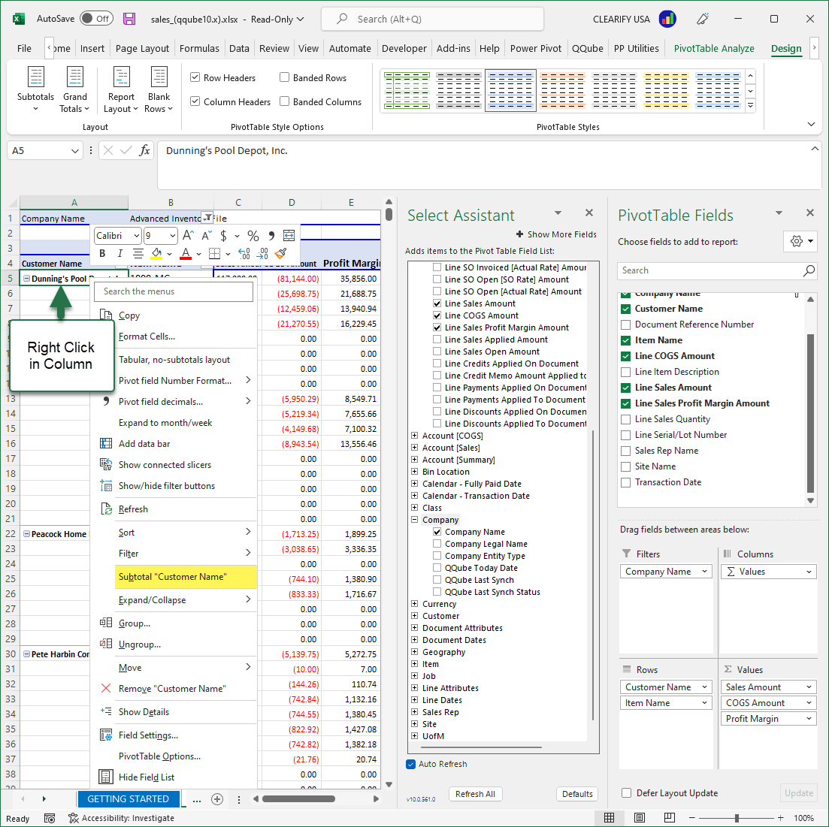Open the Design ribbon tab
Viewport: 829px width, 827px height.
(x=785, y=48)
